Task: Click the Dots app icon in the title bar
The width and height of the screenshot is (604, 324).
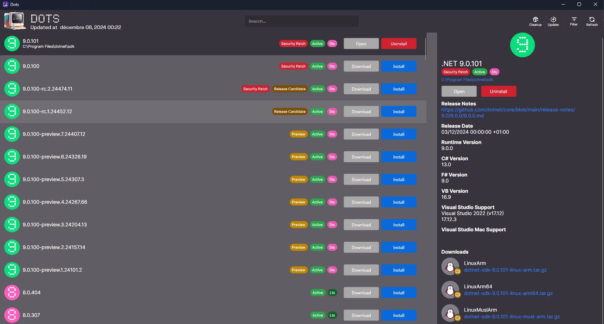Action: pyautogui.click(x=6, y=4)
